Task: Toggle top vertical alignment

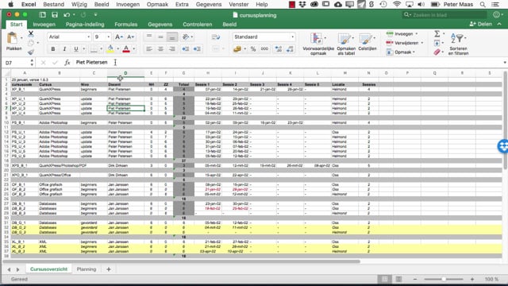Action: pyautogui.click(x=149, y=37)
